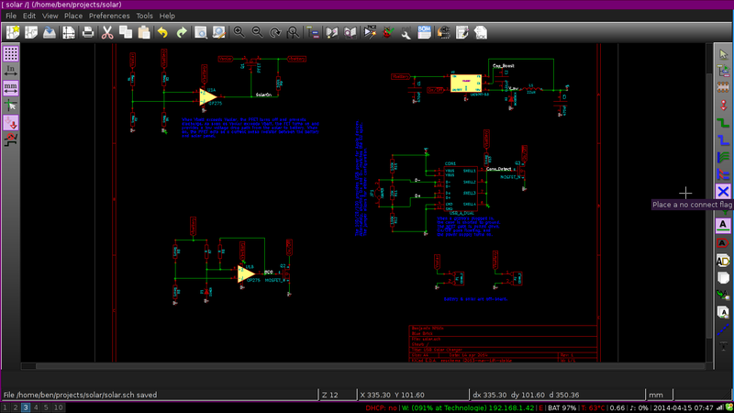Open the Bill of Materials generator

[x=425, y=32]
